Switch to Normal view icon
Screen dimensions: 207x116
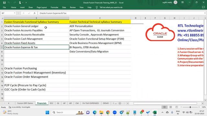click(165, 107)
